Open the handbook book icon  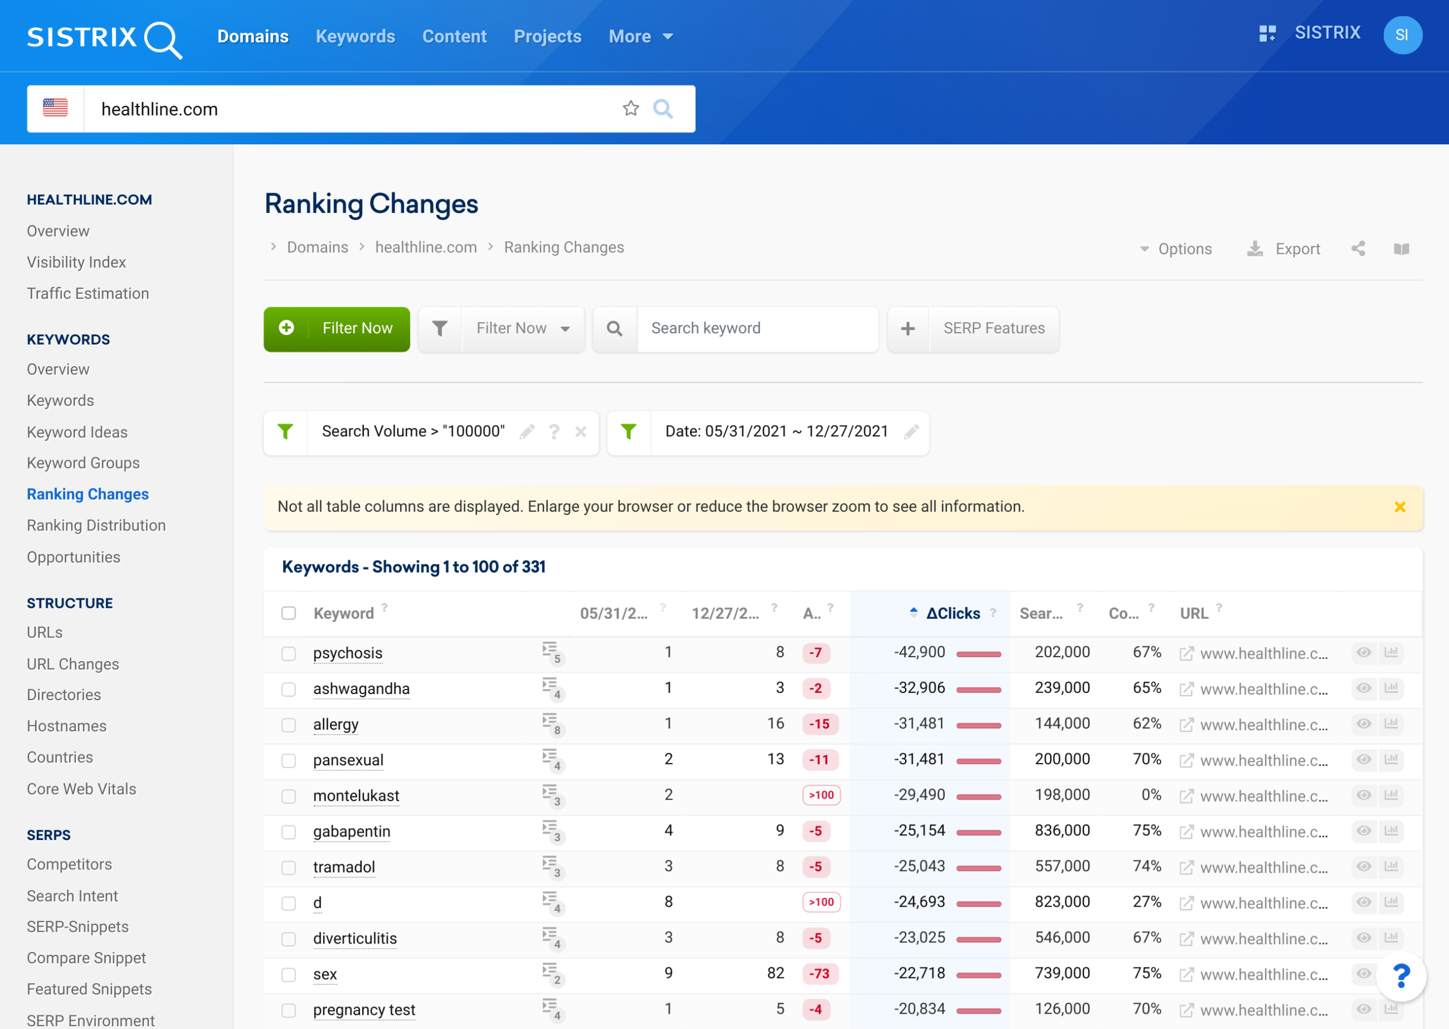point(1401,248)
